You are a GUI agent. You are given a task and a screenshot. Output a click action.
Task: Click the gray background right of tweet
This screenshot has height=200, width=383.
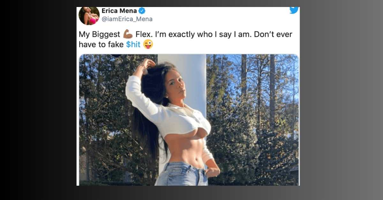coord(341,100)
